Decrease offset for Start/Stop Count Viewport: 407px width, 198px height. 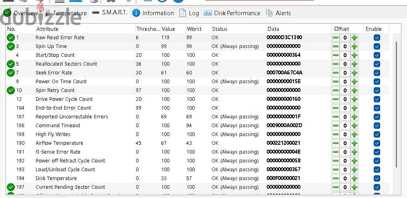pyautogui.click(x=336, y=55)
